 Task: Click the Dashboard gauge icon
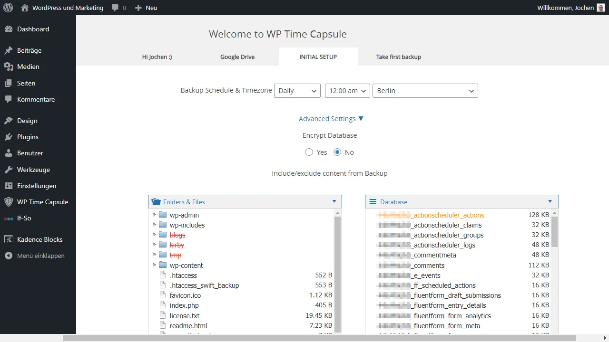pos(9,29)
